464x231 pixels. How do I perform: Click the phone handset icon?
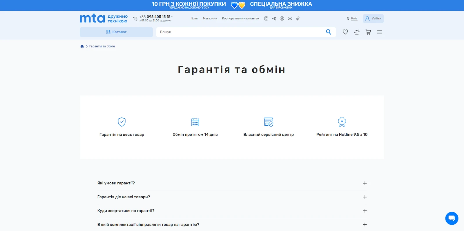(135, 19)
